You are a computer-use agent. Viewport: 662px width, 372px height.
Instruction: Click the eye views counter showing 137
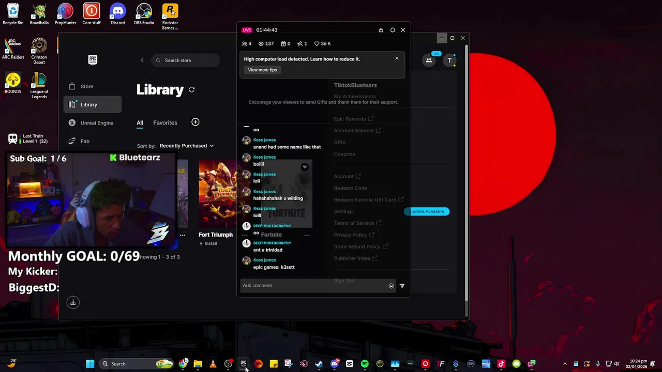coord(266,44)
